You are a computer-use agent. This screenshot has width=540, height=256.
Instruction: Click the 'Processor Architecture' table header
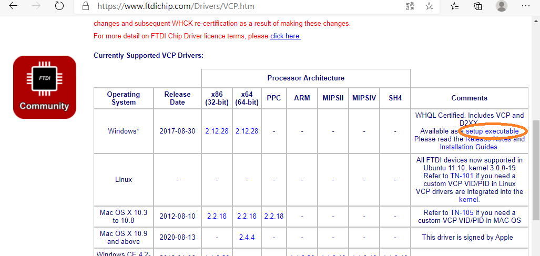point(306,78)
